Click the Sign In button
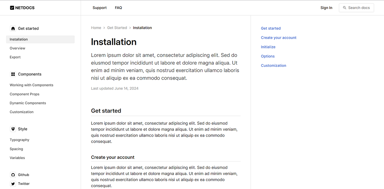 point(326,7)
